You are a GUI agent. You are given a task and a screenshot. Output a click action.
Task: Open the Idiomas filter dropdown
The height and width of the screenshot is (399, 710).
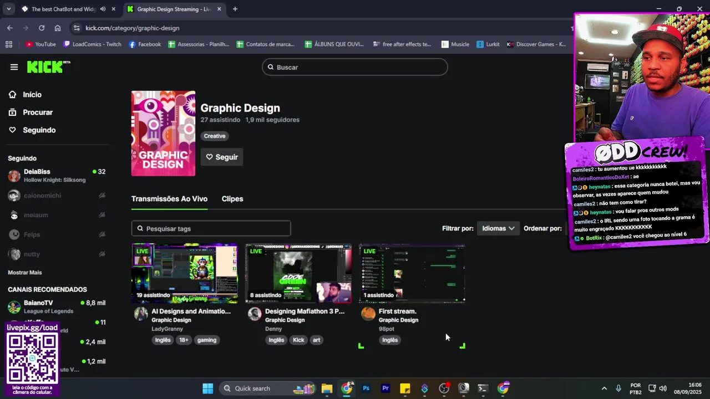498,228
